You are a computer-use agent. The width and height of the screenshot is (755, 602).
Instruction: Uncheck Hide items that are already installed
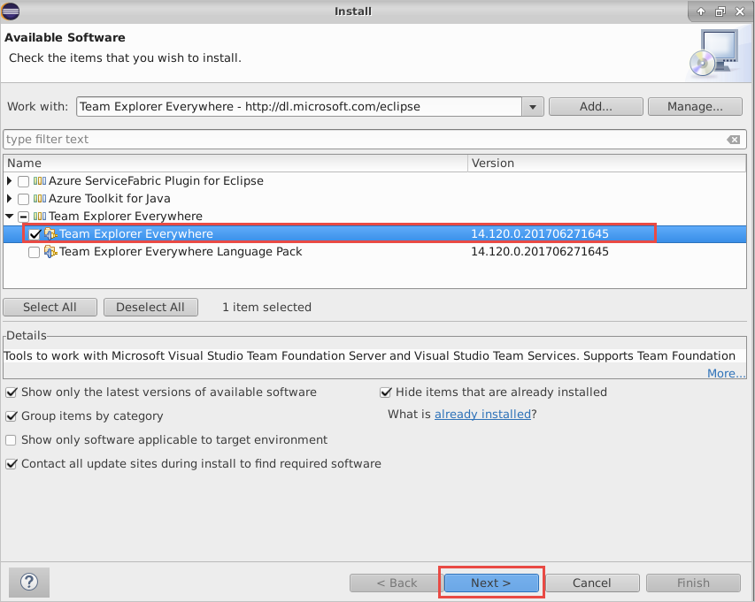click(x=386, y=392)
